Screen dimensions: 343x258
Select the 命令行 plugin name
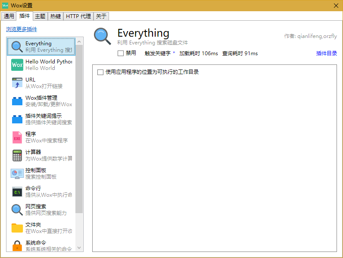pos(33,189)
